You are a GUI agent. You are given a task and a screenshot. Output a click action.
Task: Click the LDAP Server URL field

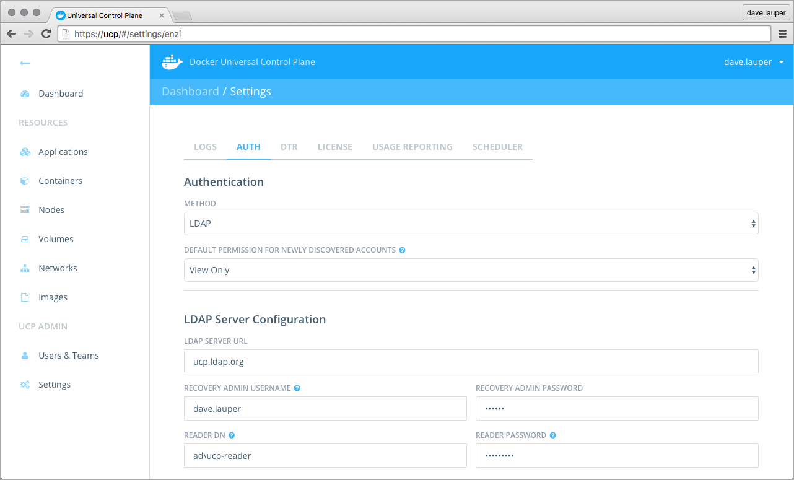click(471, 362)
